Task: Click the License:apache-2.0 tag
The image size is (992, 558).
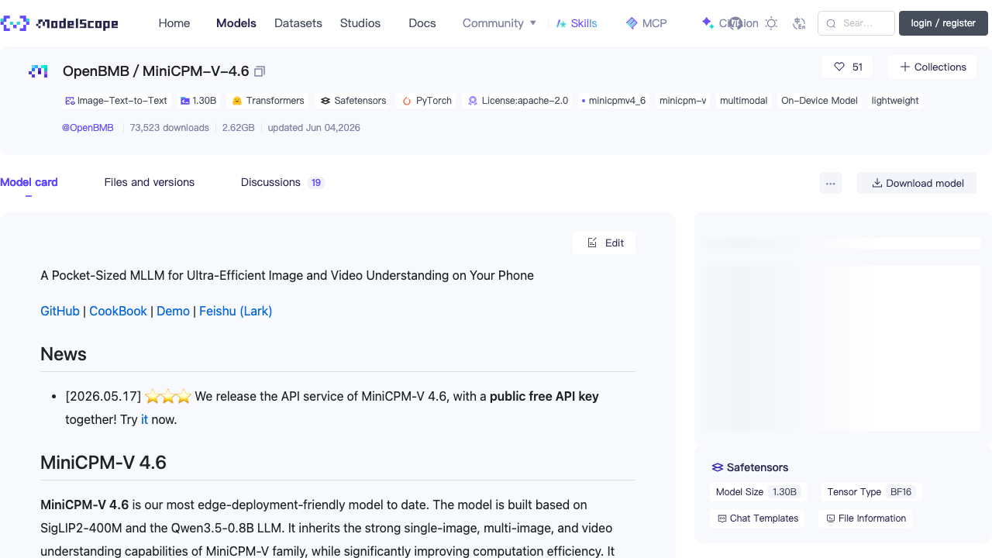Action: pyautogui.click(x=518, y=101)
